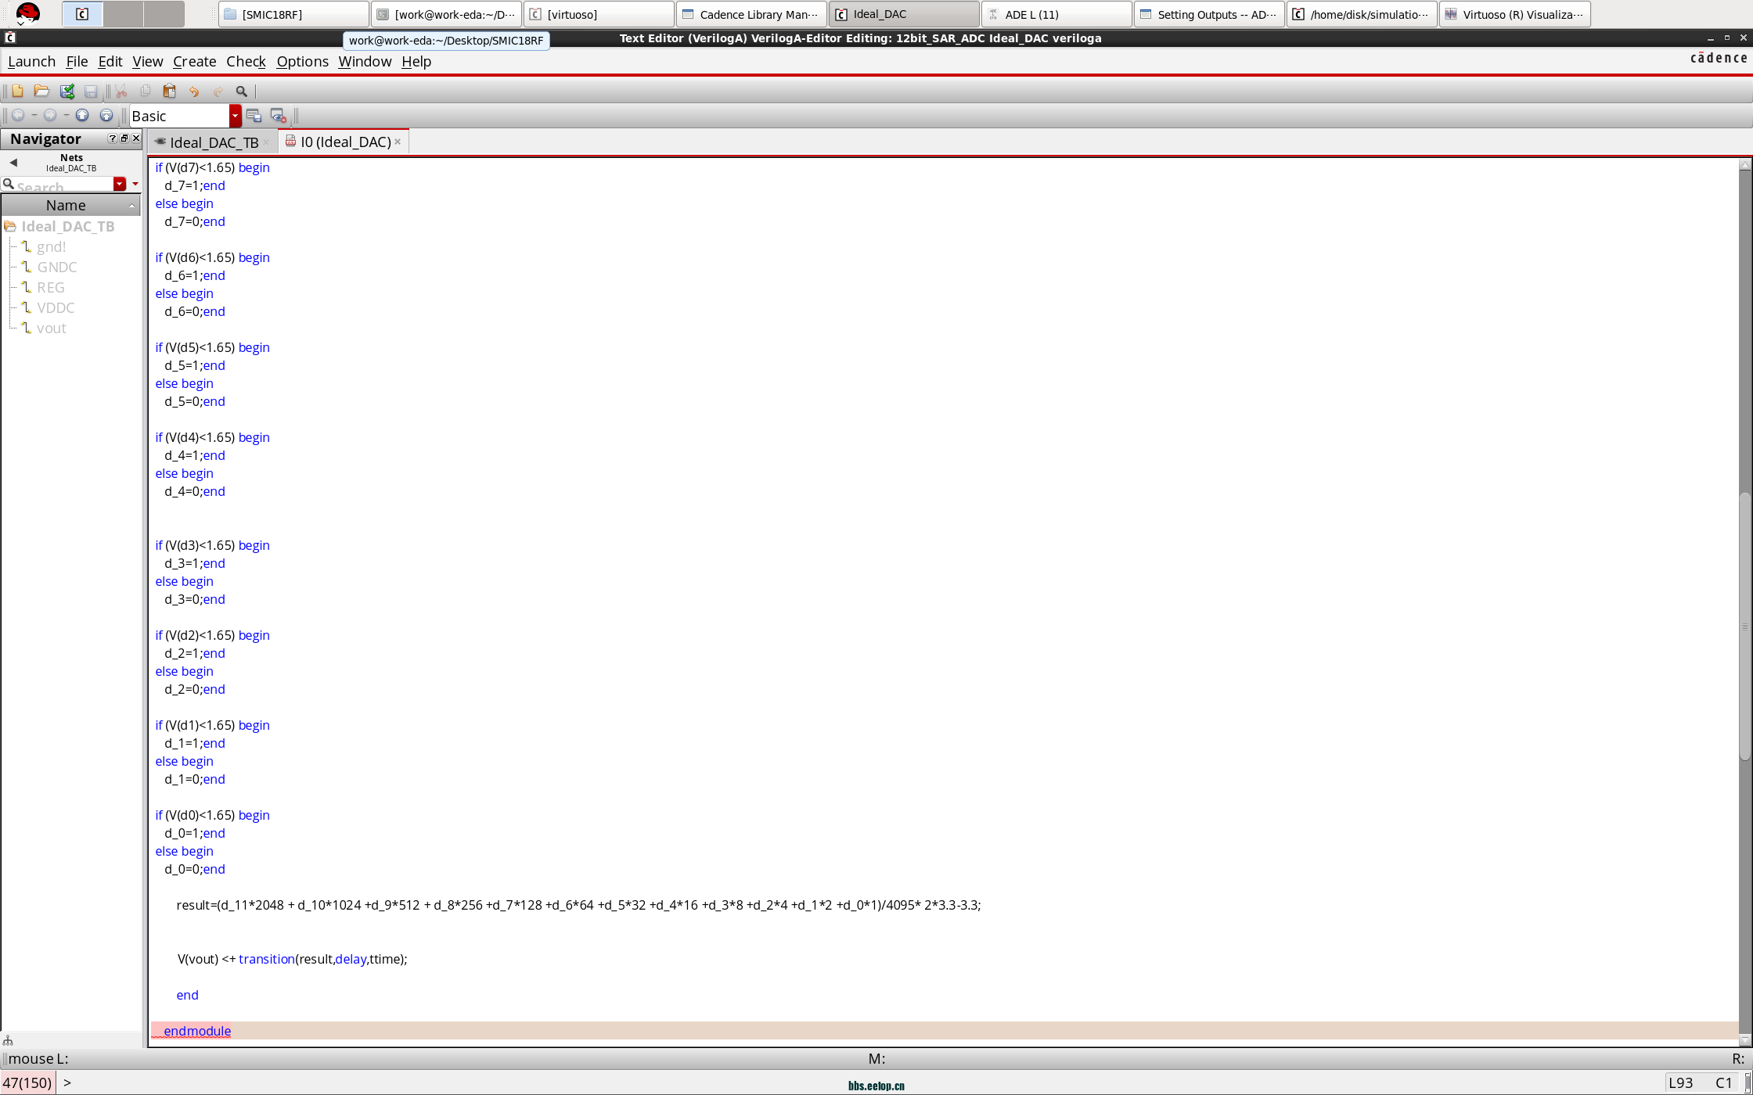Select the VDDC net
Screen dimensions: 1753x1095
pos(56,307)
